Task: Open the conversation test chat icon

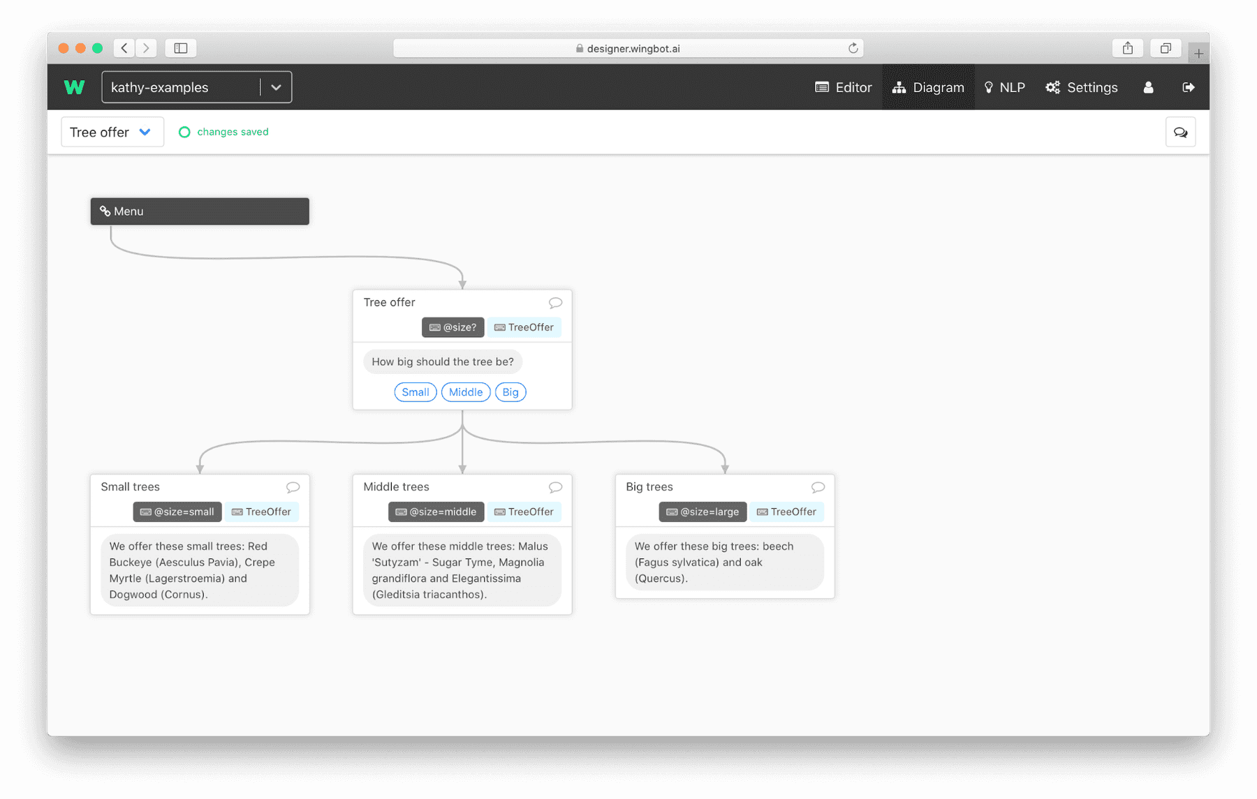Action: pos(1180,131)
